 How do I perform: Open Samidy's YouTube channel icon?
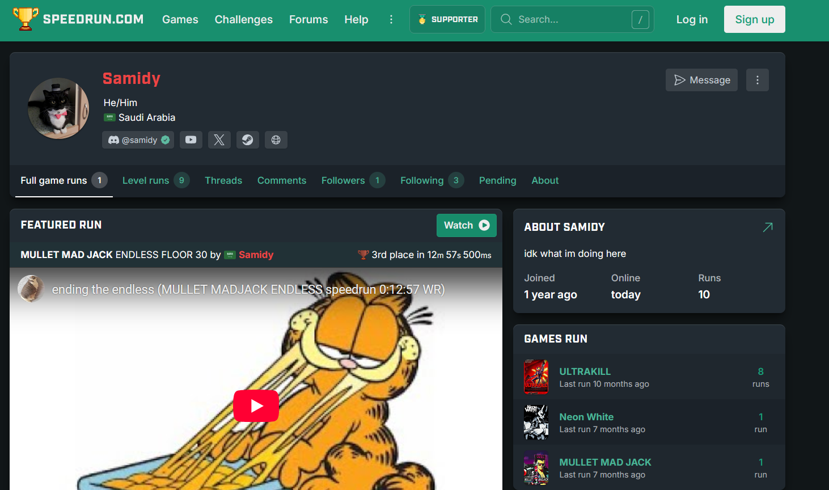191,140
